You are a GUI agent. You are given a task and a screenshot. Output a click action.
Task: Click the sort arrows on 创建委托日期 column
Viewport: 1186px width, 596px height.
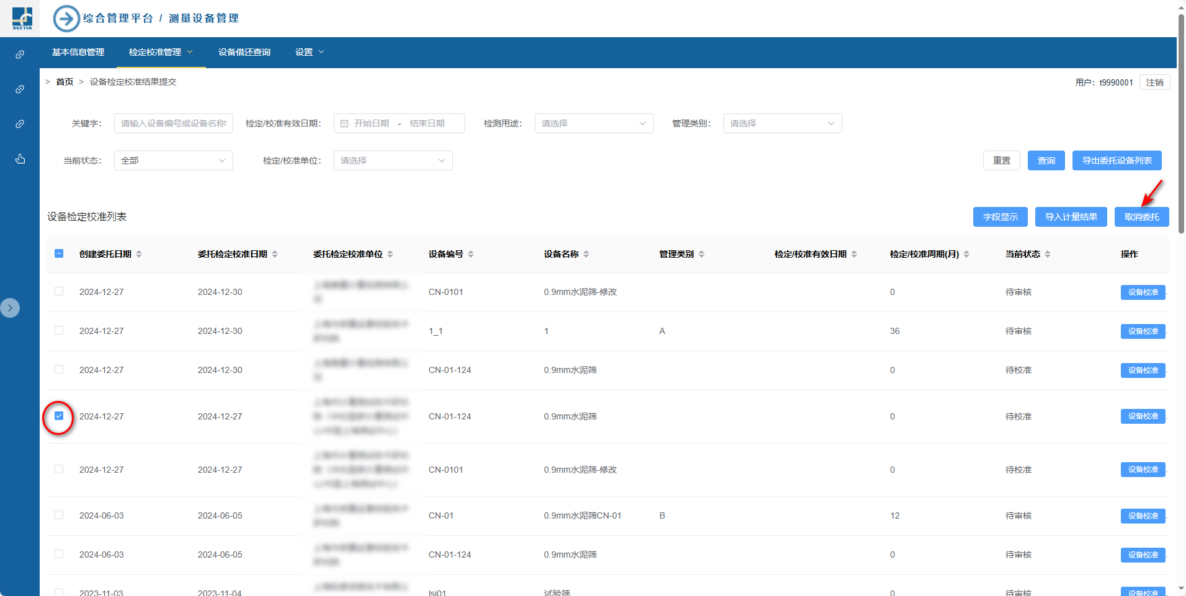point(139,254)
